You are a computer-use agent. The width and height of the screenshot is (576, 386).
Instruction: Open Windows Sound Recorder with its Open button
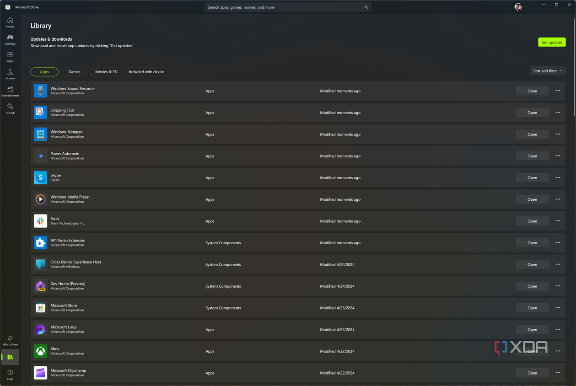coord(532,91)
